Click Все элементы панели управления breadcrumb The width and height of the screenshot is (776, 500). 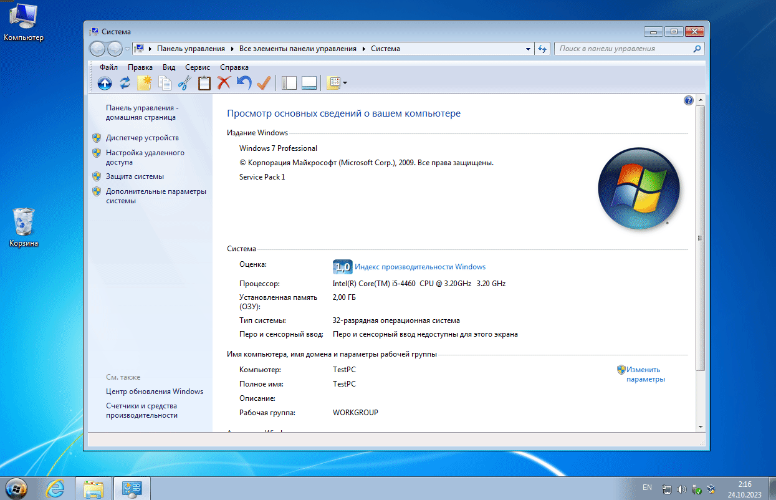[x=298, y=49]
